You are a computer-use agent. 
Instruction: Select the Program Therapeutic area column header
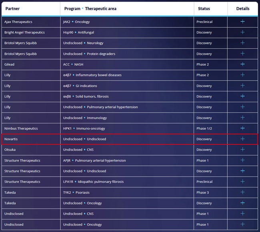tap(127, 9)
